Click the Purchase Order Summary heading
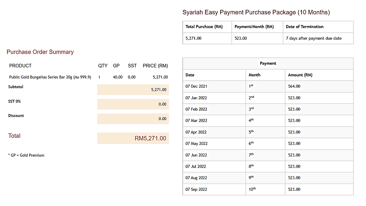The image size is (366, 206). 40,52
